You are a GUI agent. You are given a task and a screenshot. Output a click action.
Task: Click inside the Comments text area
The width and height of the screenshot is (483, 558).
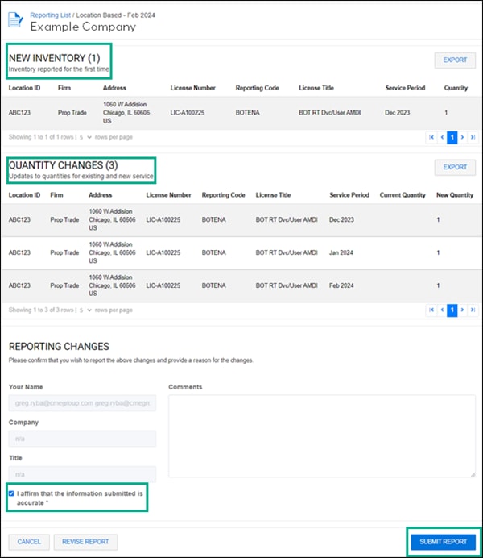pos(321,435)
